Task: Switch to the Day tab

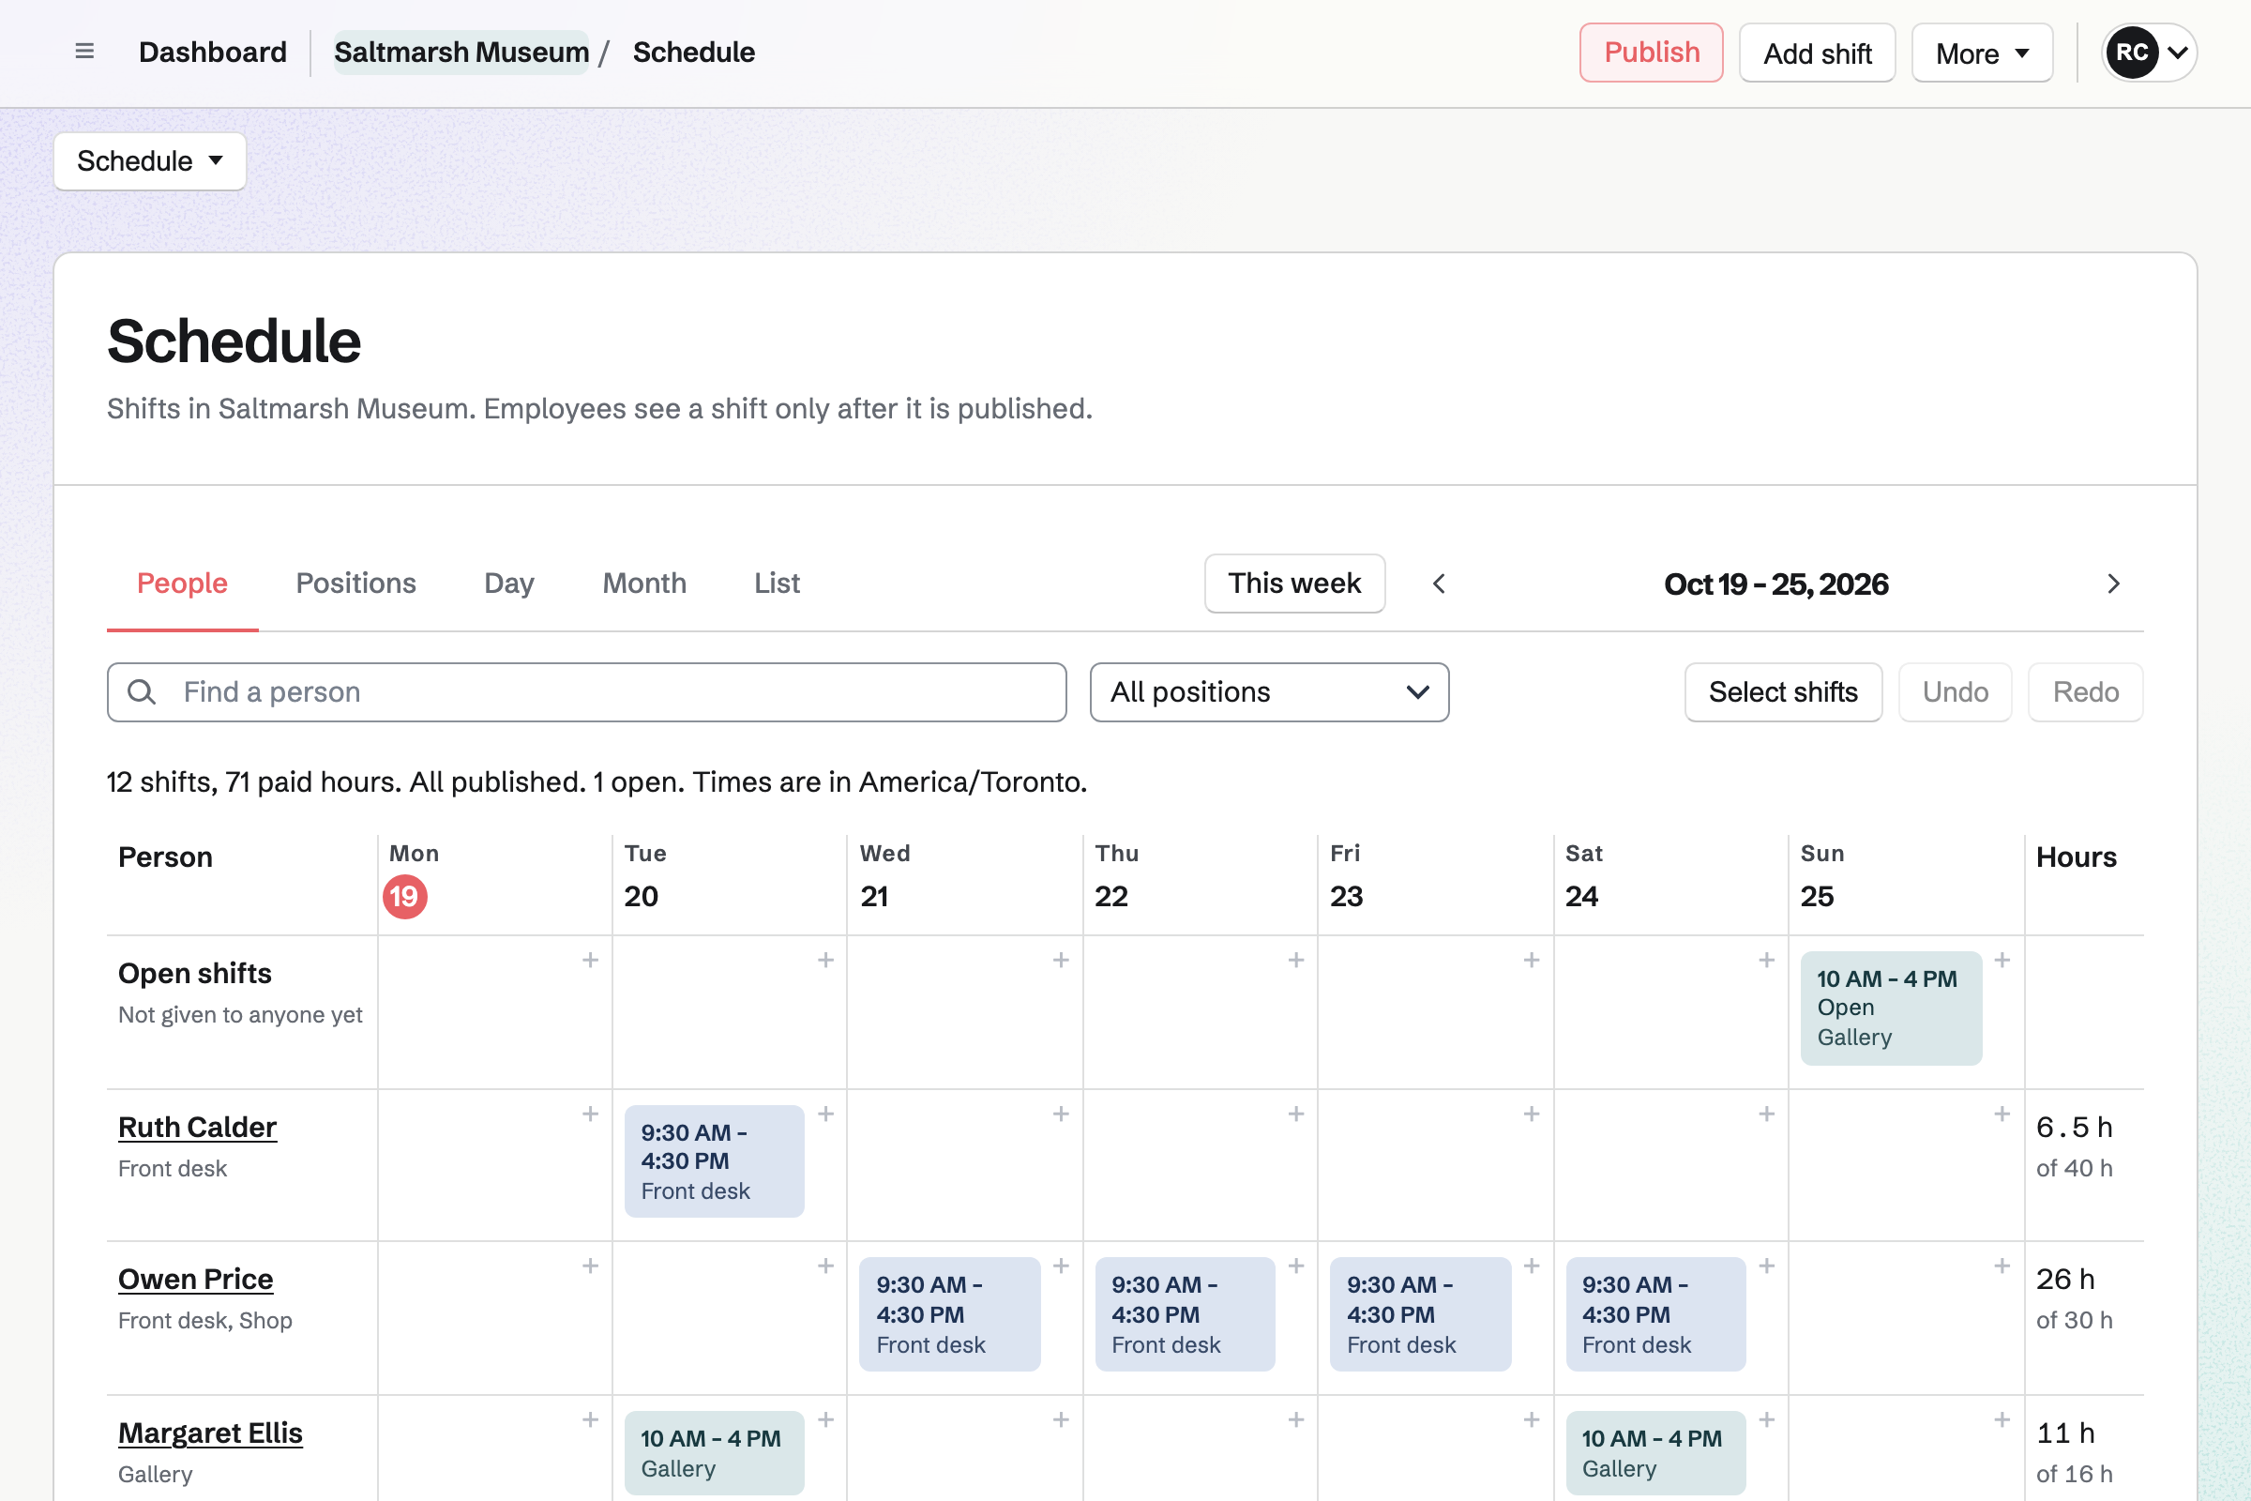Action: [x=509, y=583]
